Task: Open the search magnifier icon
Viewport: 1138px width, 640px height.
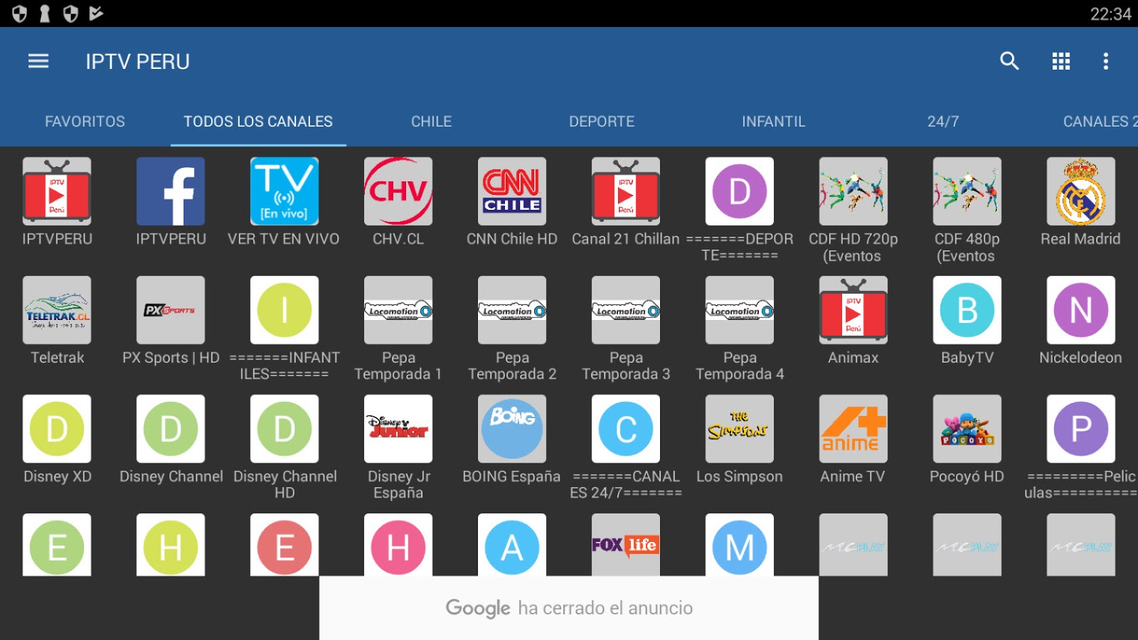Action: 1009,61
